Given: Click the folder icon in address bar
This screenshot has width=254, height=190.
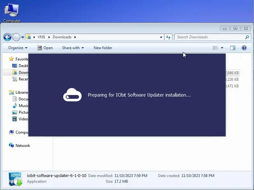Looking at the screenshot, I should 29,37.
